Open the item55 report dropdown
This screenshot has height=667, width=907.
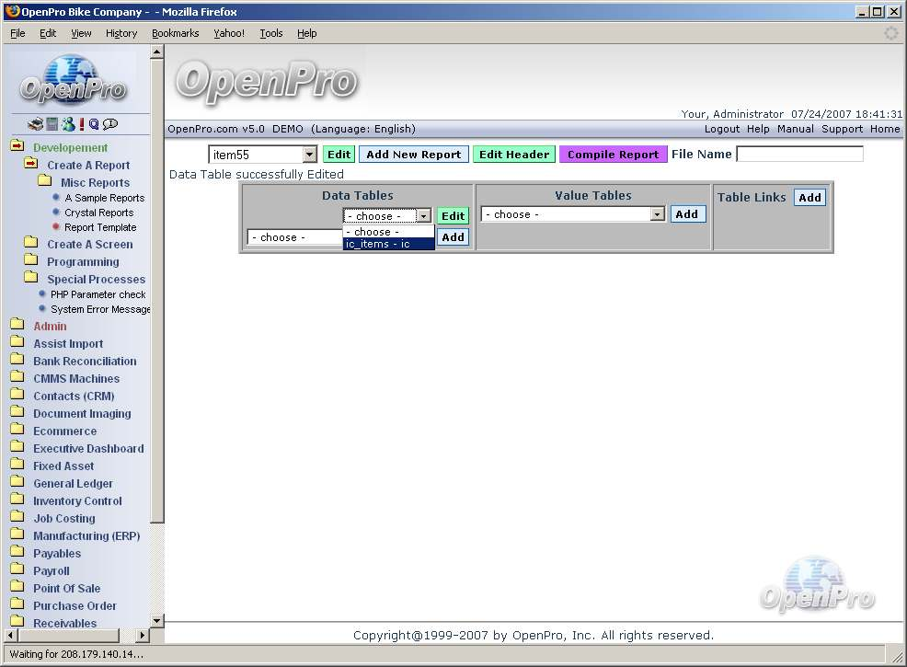tap(309, 155)
